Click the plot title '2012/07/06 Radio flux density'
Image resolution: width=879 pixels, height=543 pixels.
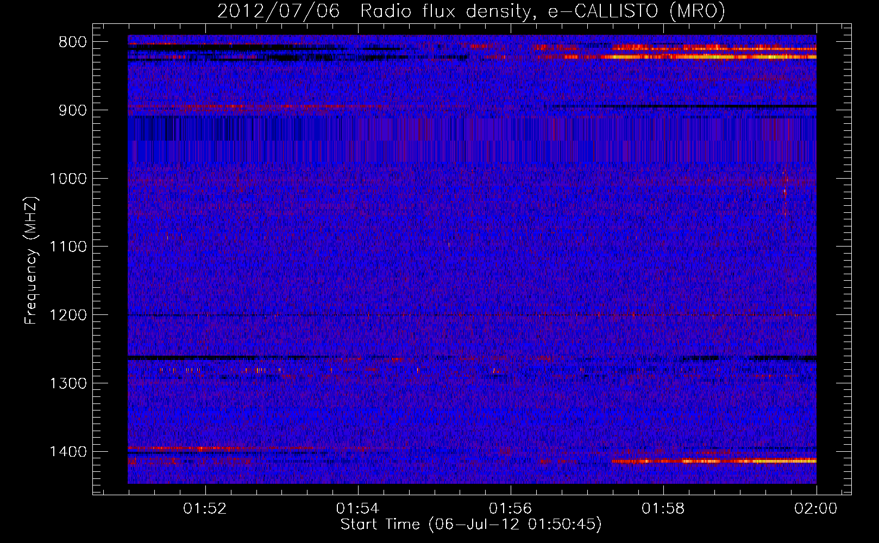(471, 11)
